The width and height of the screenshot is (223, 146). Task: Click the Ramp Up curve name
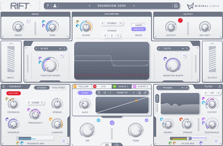122,93
